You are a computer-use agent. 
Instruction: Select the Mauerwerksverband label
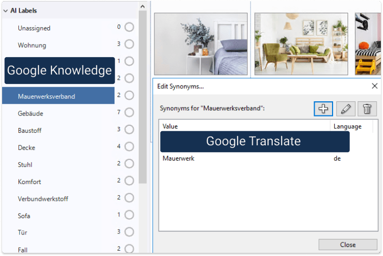coord(58,96)
